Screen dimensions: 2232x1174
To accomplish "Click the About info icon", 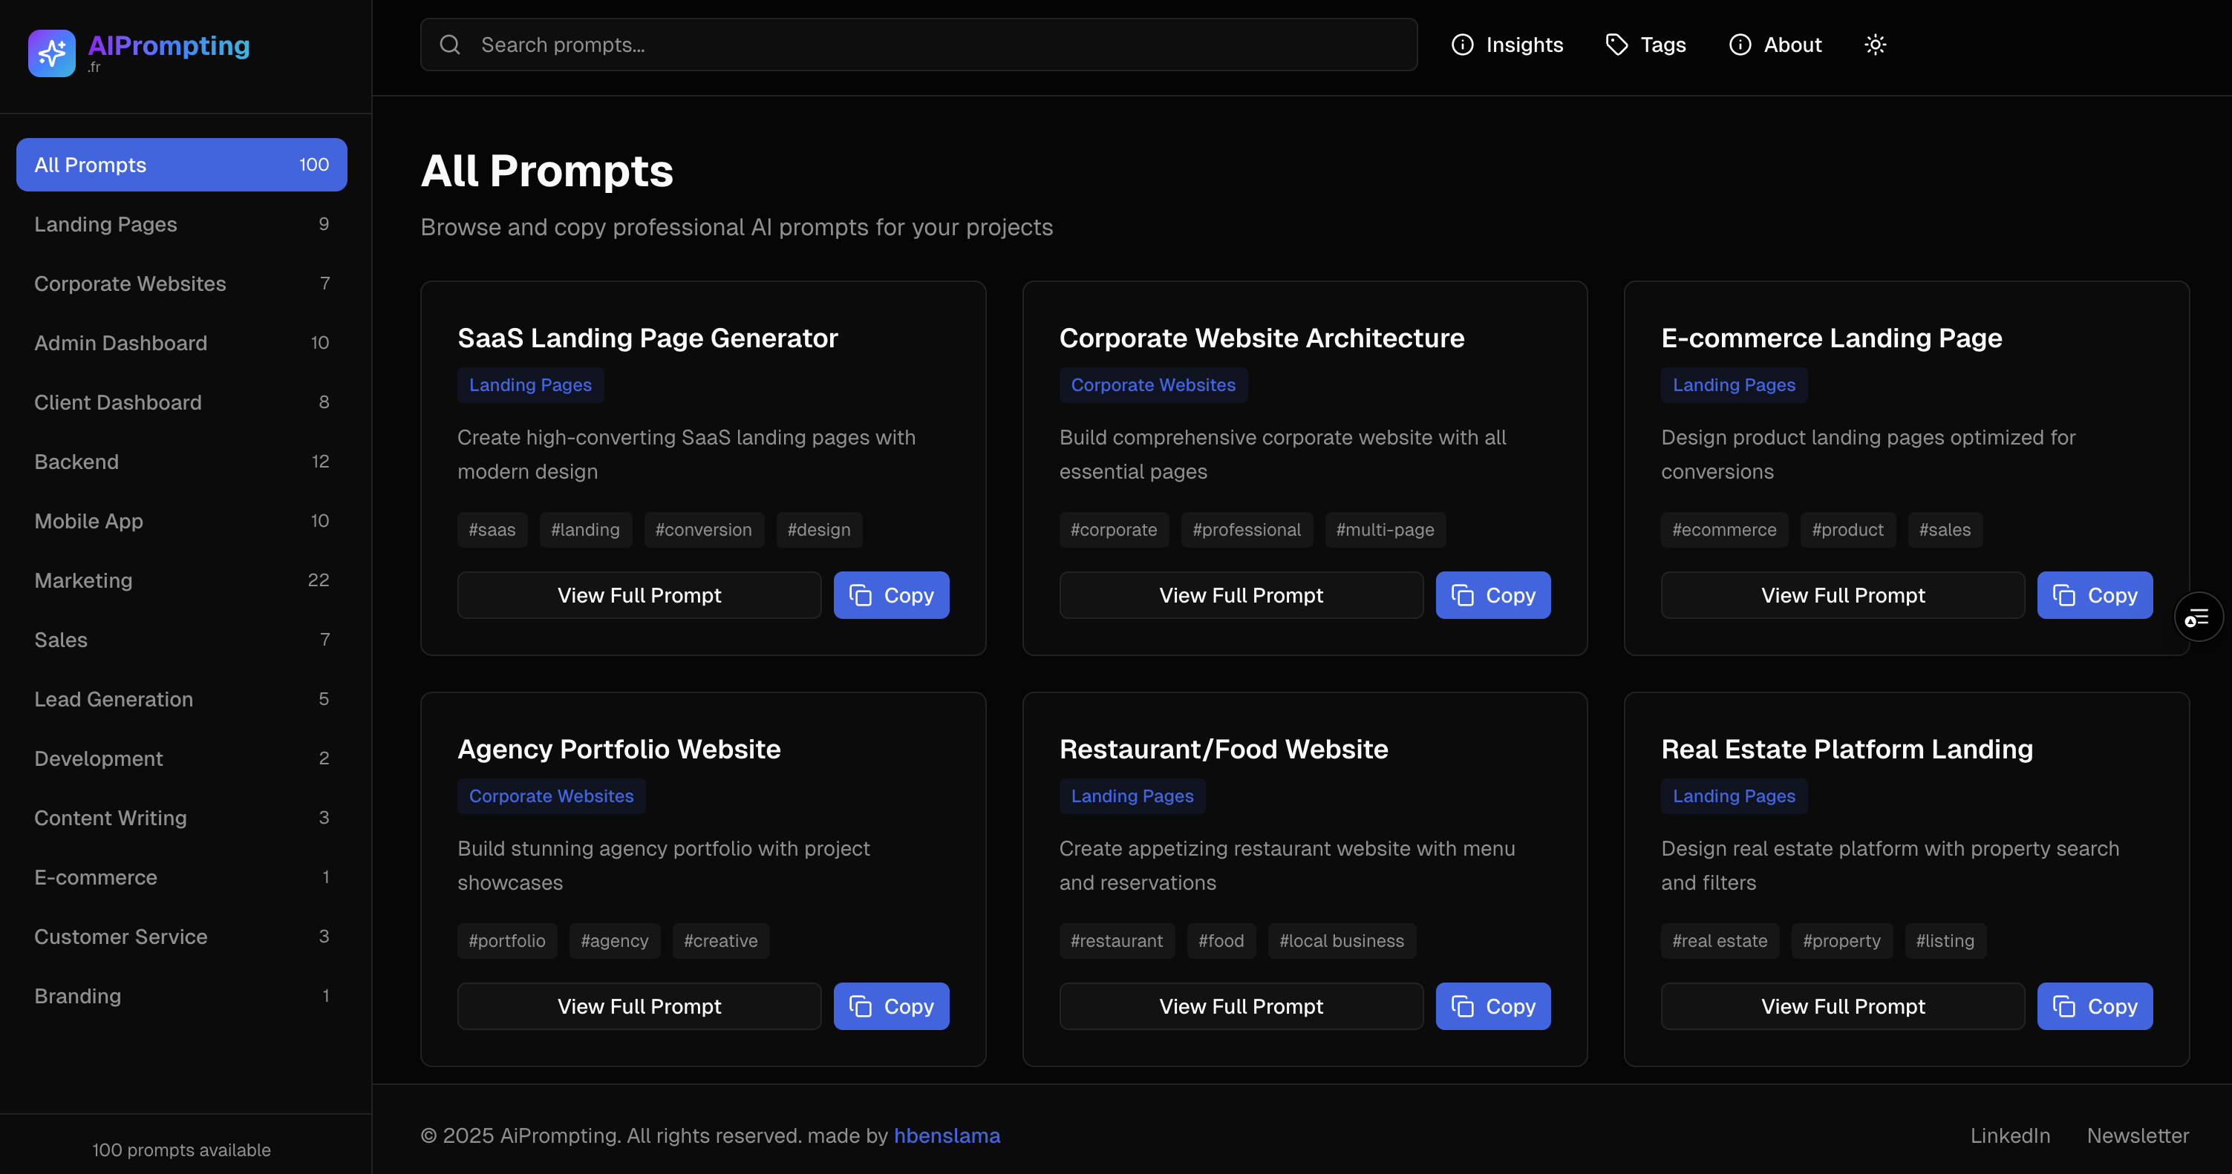I will (x=1740, y=45).
